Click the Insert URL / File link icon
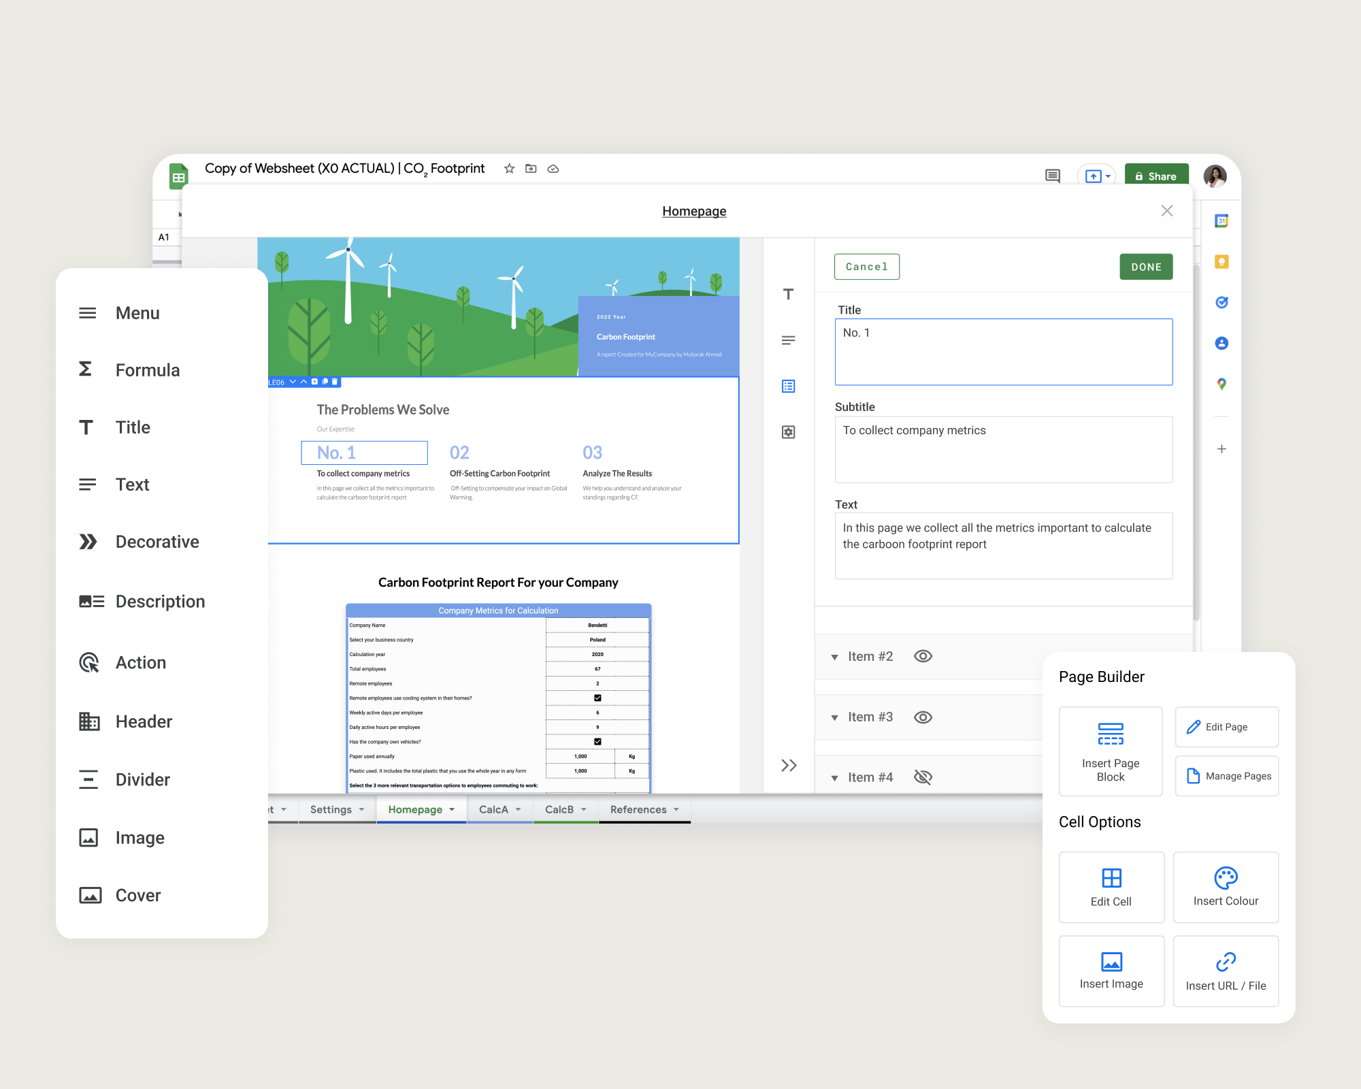 pyautogui.click(x=1226, y=962)
